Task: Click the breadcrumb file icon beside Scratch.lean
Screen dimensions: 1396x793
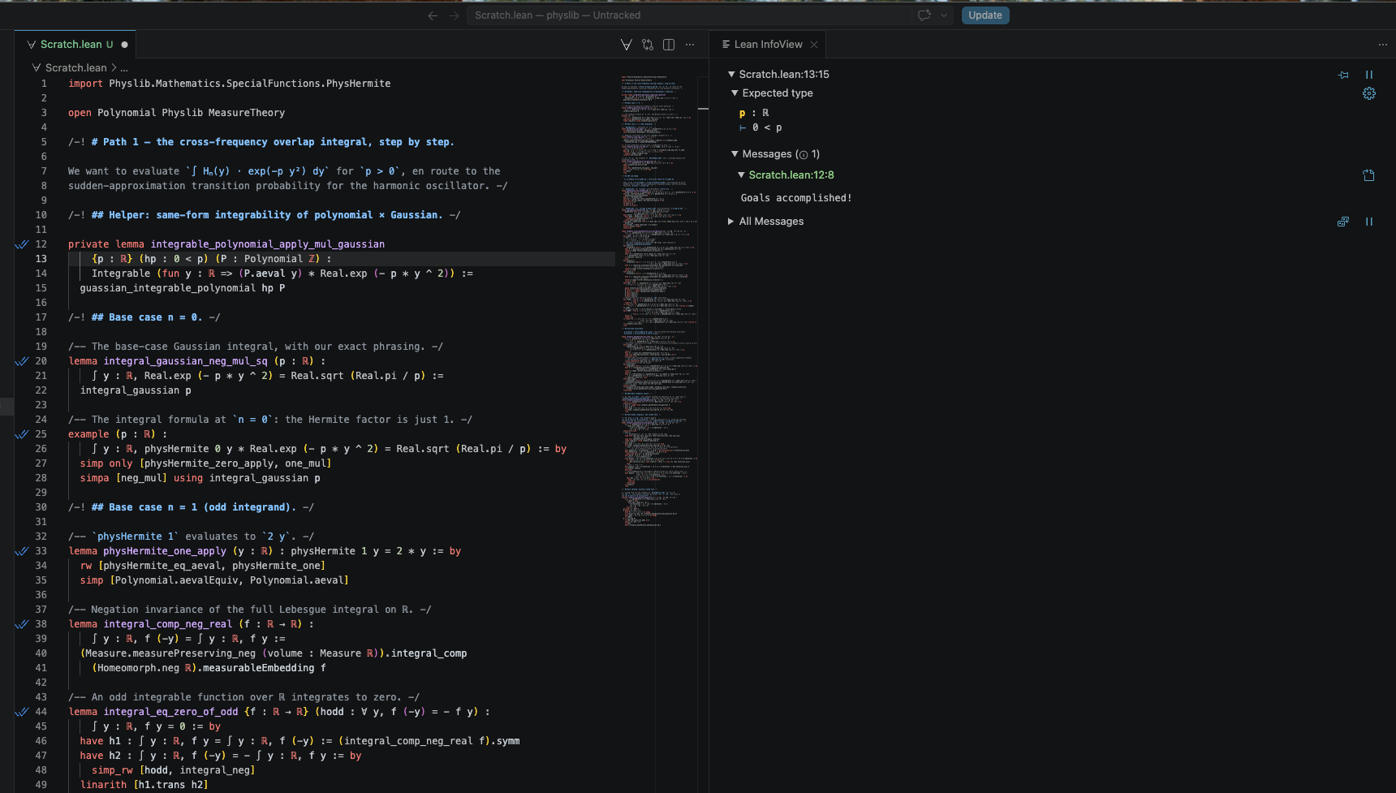Action: pos(36,68)
